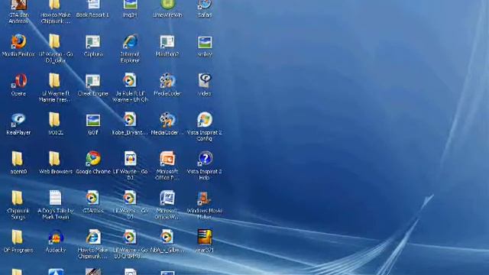Open the GTA San Andreas desktop shortcut
This screenshot has width=489, height=275.
pos(18,5)
